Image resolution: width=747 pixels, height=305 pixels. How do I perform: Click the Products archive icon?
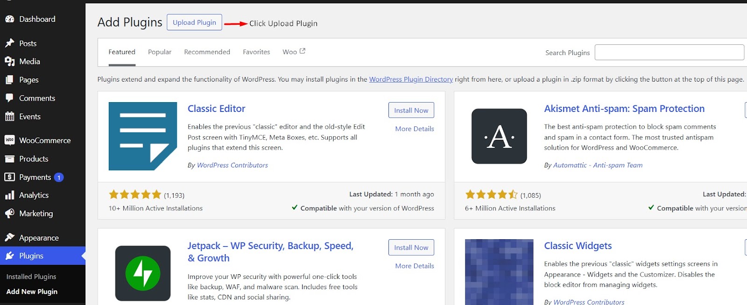tap(9, 159)
